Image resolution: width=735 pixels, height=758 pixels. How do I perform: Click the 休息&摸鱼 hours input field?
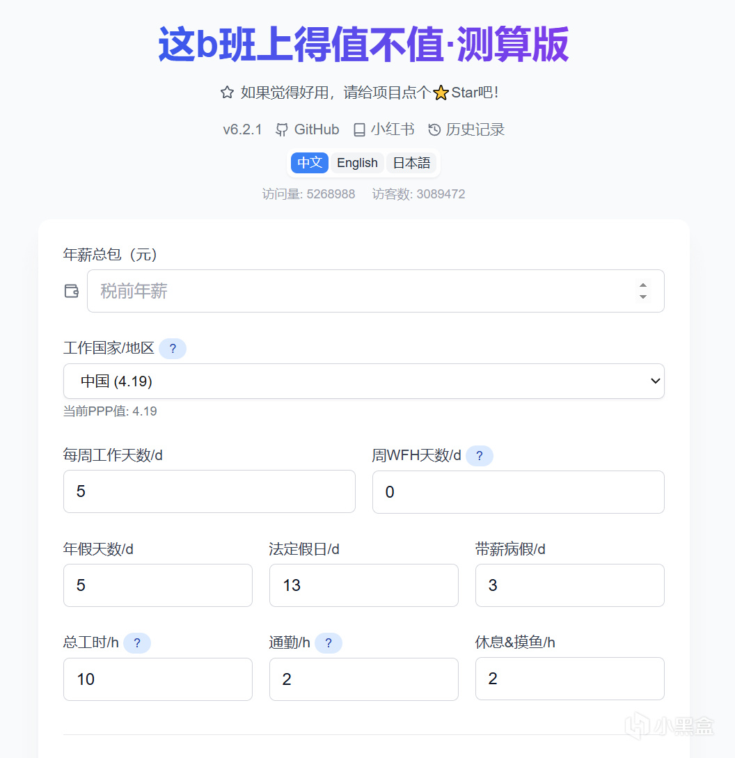tap(569, 678)
